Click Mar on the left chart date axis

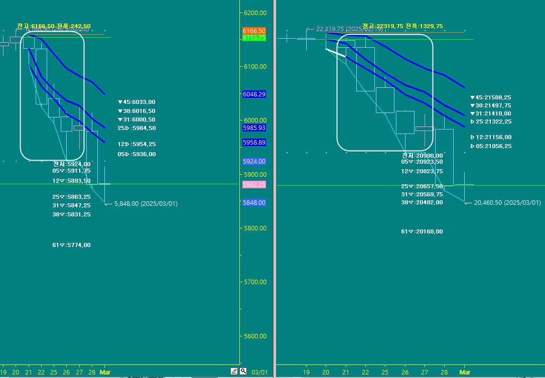pos(104,372)
